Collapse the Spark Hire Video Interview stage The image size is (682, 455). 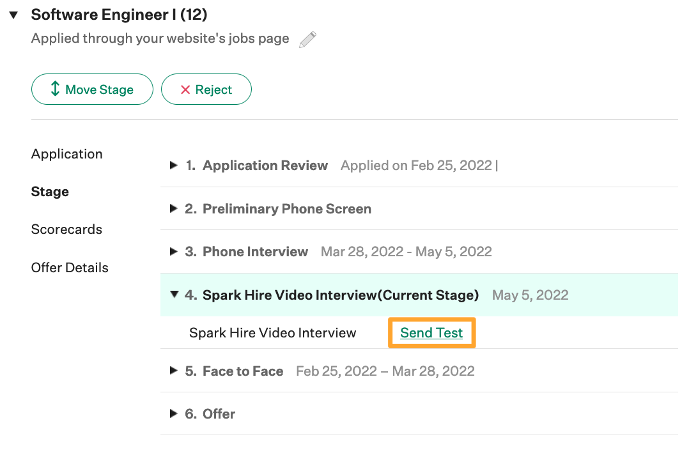click(174, 295)
